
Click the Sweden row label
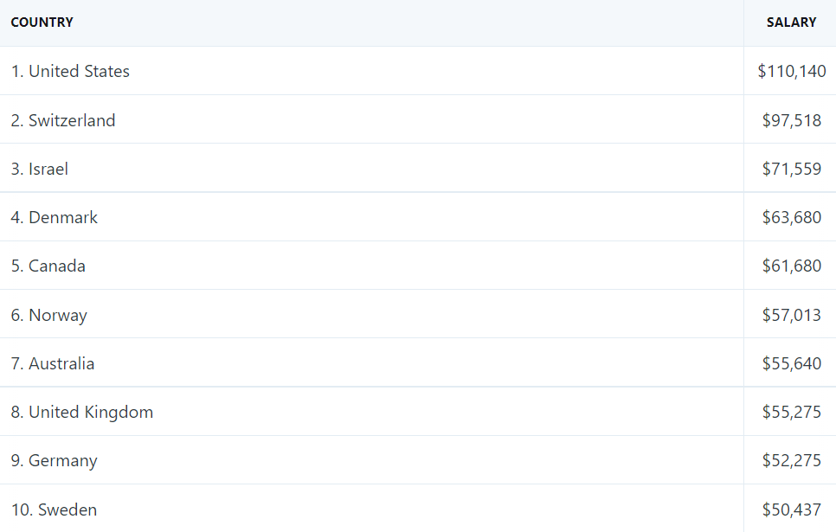click(x=55, y=510)
